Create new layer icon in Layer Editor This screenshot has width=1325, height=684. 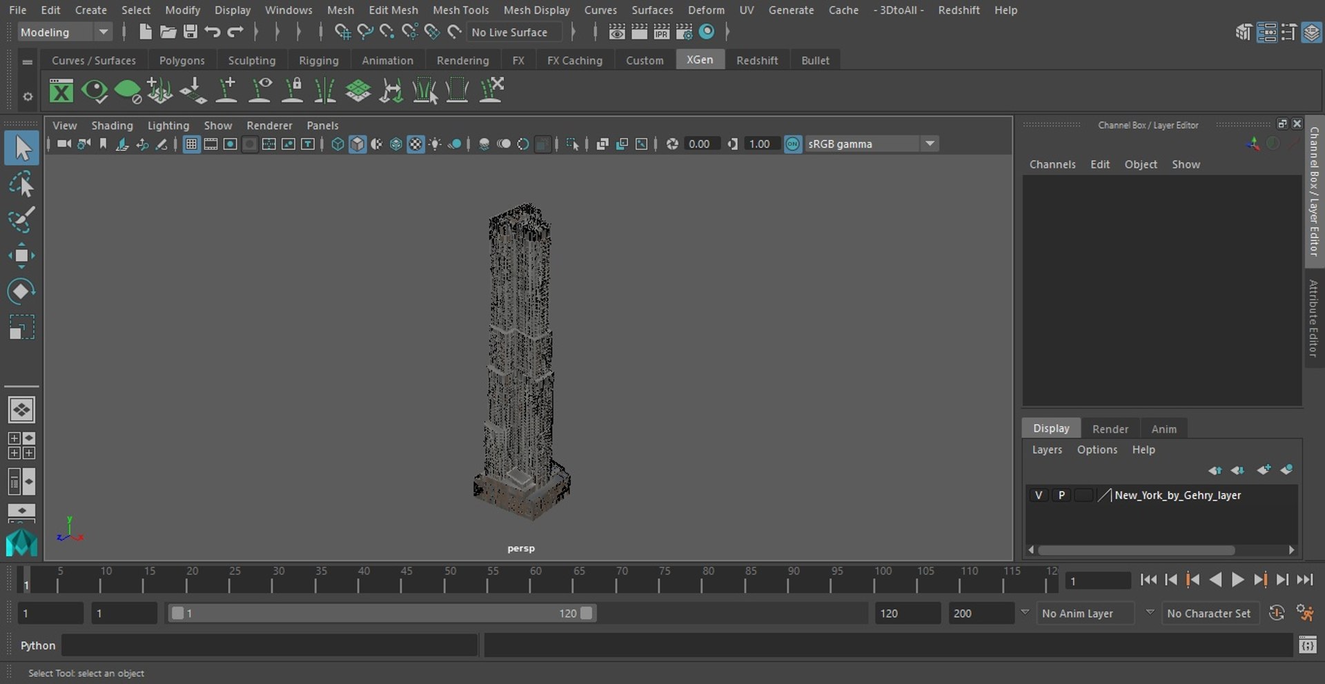pyautogui.click(x=1264, y=470)
